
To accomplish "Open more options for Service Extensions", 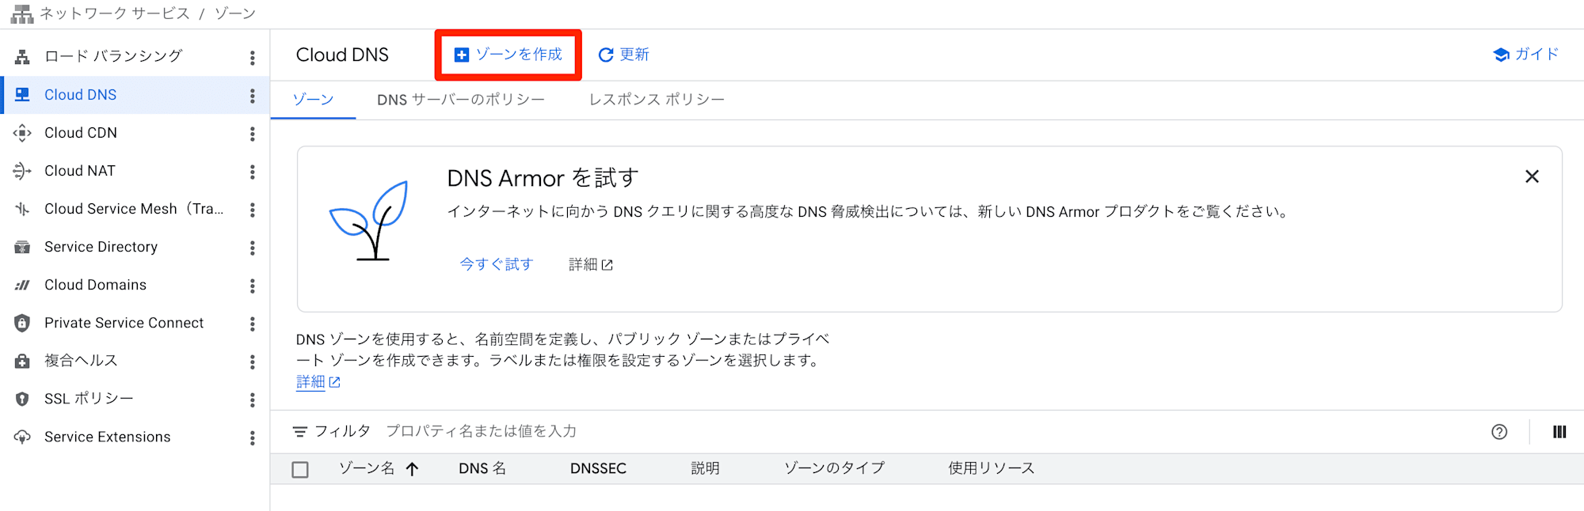I will point(253,437).
